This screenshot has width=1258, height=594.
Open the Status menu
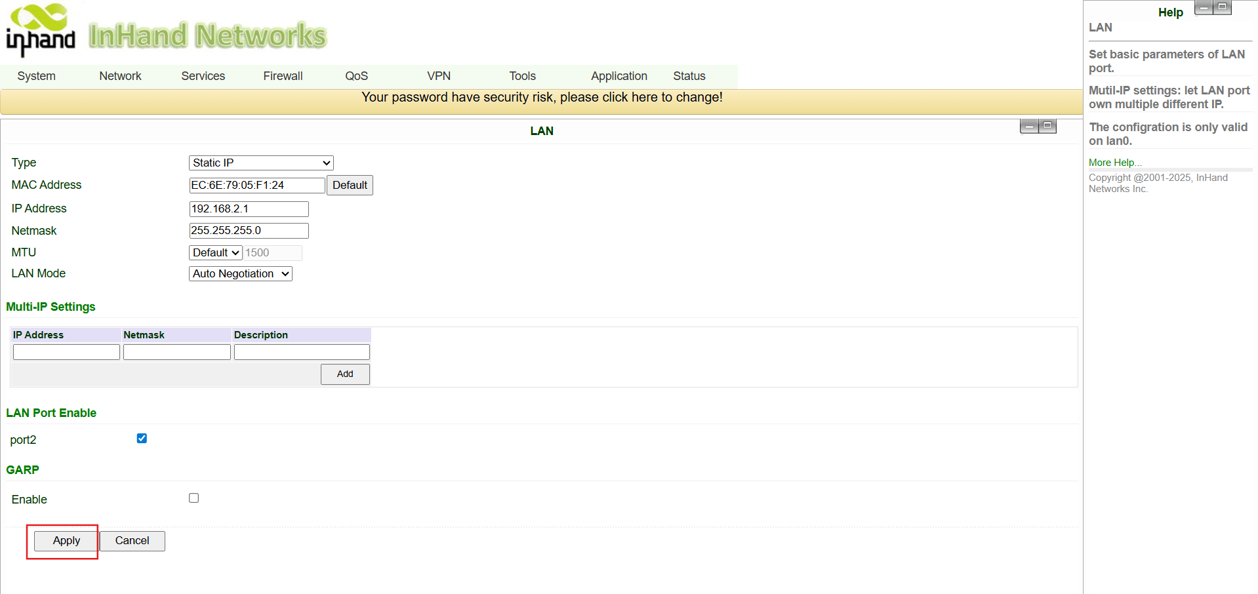pyautogui.click(x=689, y=76)
